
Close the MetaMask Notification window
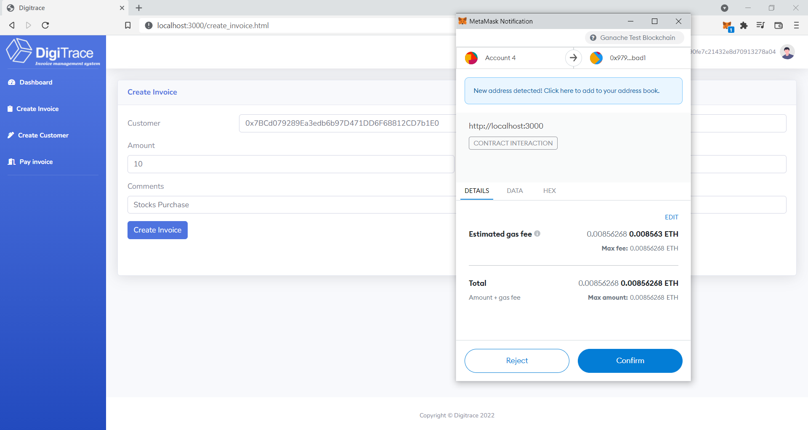click(x=678, y=21)
